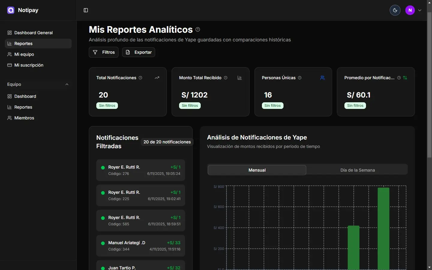Switch to the Día de la Semana tab
The image size is (432, 270).
(x=358, y=170)
